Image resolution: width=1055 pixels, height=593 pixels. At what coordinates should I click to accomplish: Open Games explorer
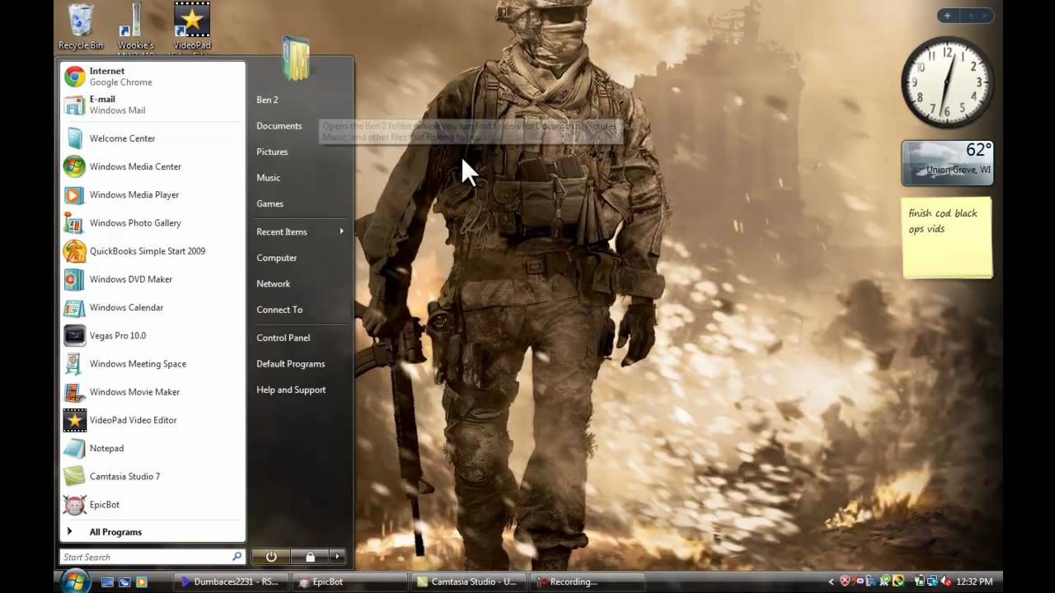300,203
